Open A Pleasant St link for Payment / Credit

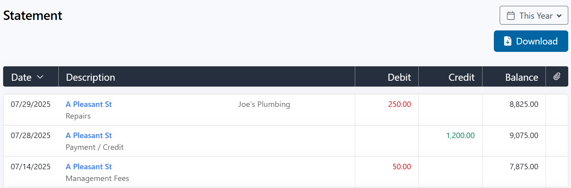point(89,135)
